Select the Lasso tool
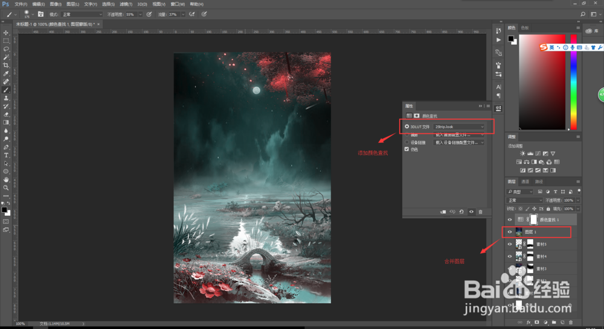The width and height of the screenshot is (604, 329). (x=6, y=49)
